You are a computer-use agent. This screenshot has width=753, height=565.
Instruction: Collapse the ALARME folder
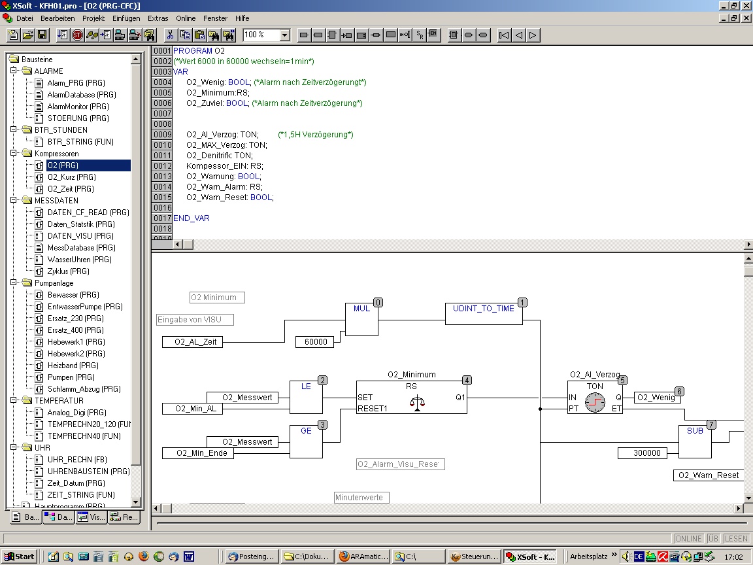tap(14, 71)
